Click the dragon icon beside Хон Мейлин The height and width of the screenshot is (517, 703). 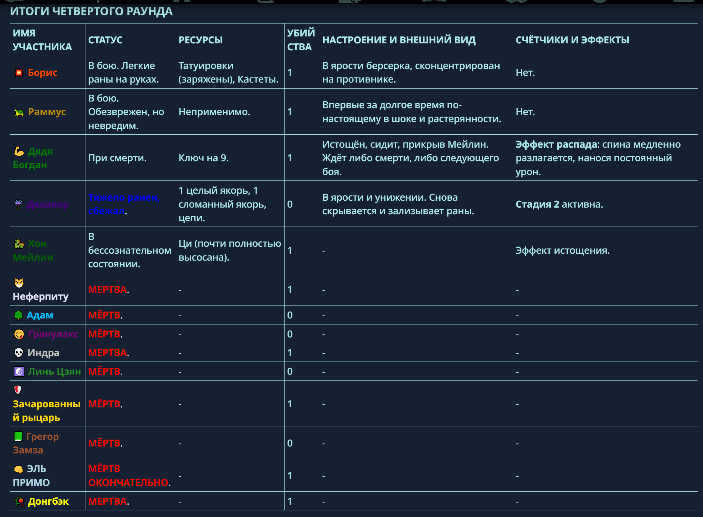tap(19, 243)
